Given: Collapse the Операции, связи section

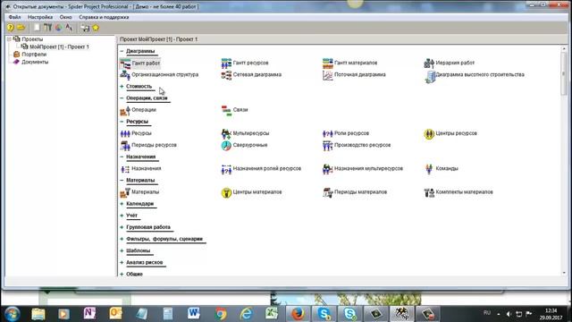Looking at the screenshot, I should 122,98.
